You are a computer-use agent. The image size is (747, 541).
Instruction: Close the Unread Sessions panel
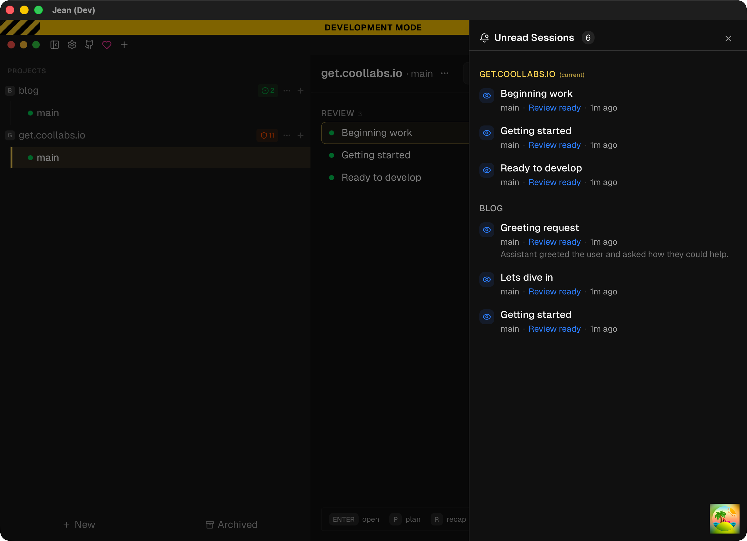click(x=728, y=39)
